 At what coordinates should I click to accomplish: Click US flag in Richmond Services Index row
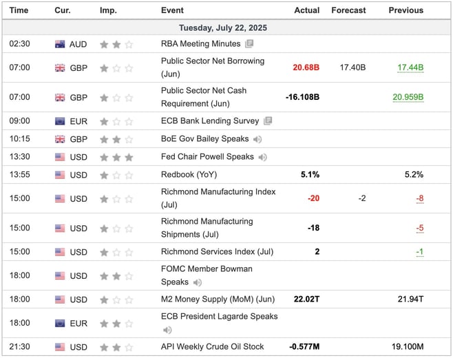60,252
